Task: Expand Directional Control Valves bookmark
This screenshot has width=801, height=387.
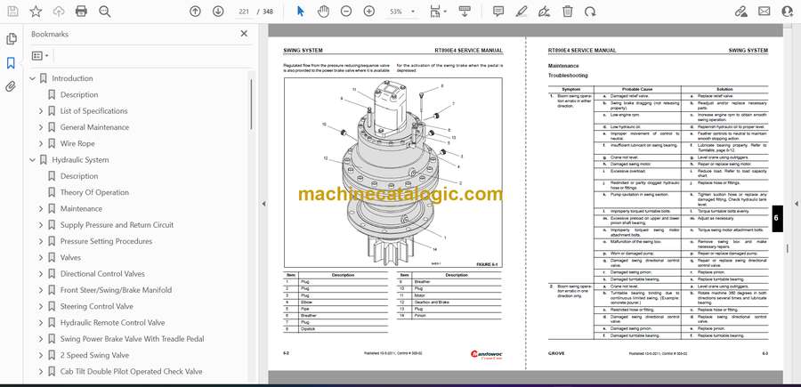Action: point(41,274)
